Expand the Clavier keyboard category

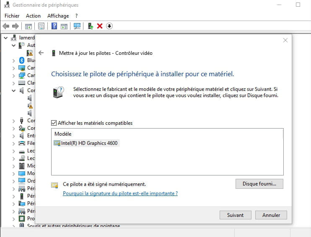pos(13,83)
